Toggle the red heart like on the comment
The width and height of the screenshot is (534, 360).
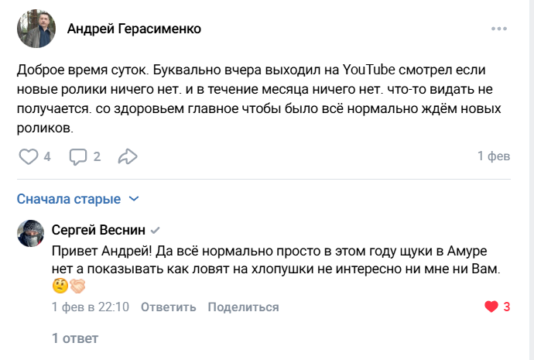(491, 307)
